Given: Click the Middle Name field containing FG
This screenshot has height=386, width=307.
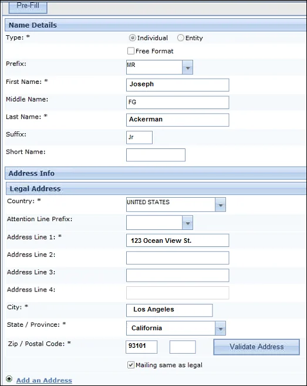Looking at the screenshot, I should point(178,103).
